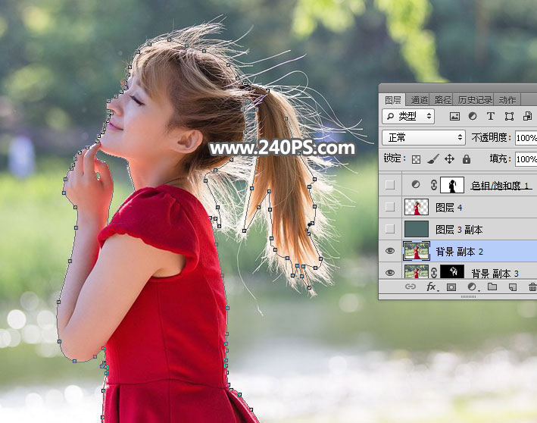This screenshot has width=537, height=423.
Task: Select the 图层 4 thumbnail
Action: click(417, 207)
